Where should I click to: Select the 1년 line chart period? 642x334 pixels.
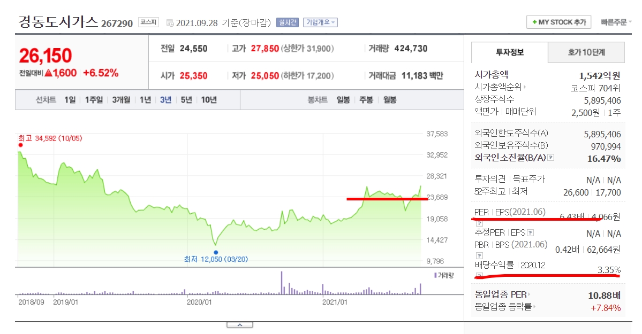pos(145,100)
